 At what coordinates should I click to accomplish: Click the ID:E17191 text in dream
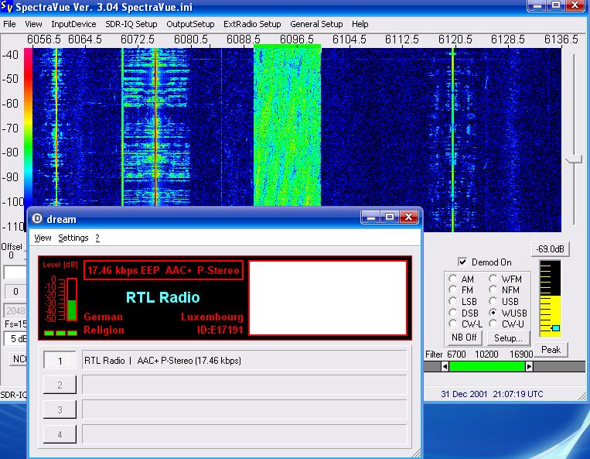pyautogui.click(x=220, y=331)
